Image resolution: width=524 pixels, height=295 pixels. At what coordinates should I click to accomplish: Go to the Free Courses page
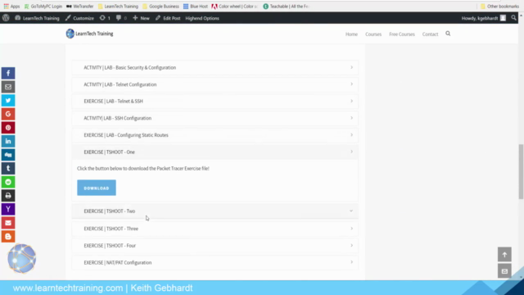[402, 34]
